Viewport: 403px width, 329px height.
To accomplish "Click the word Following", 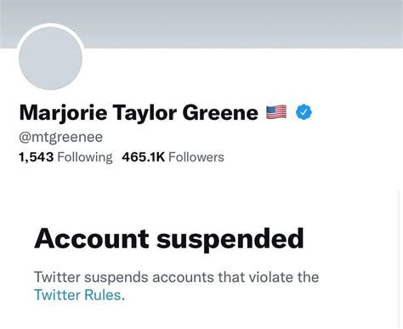I will (85, 157).
